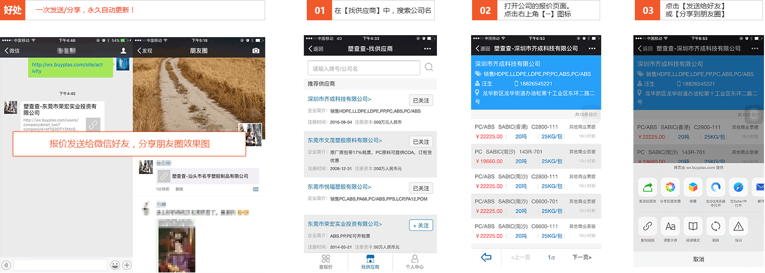This screenshot has width=765, height=273.
Task: Toggle 已关注 for 东莞市文茂塑胶原料有限公司
Action: (x=421, y=141)
